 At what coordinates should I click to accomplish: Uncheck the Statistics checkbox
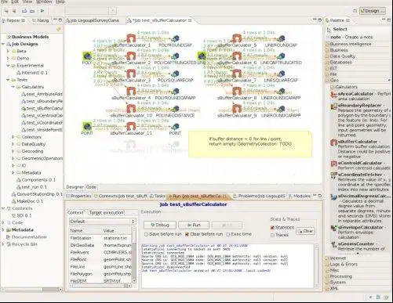272,228
